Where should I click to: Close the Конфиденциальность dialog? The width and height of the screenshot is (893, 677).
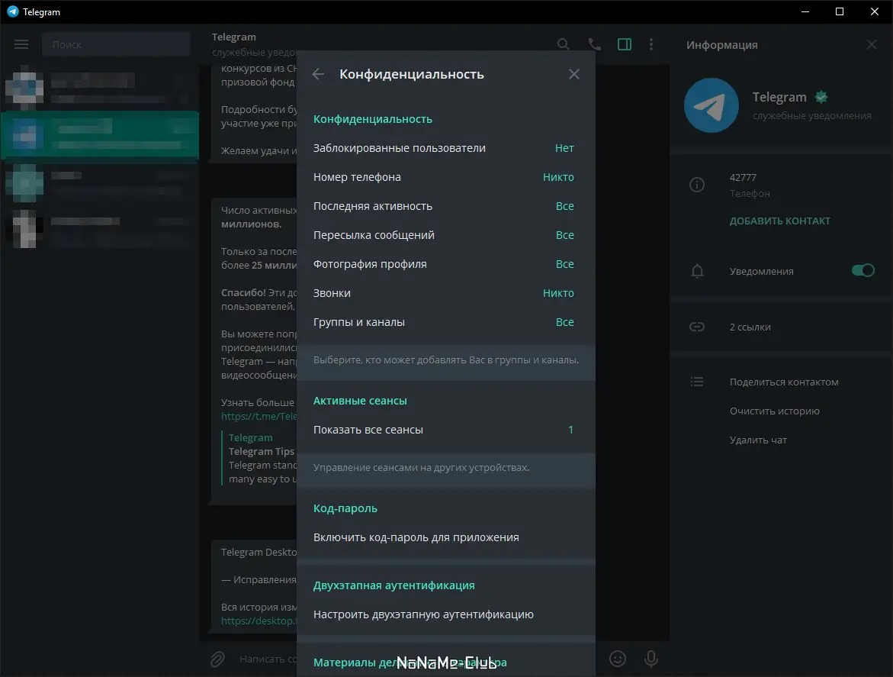pos(574,74)
